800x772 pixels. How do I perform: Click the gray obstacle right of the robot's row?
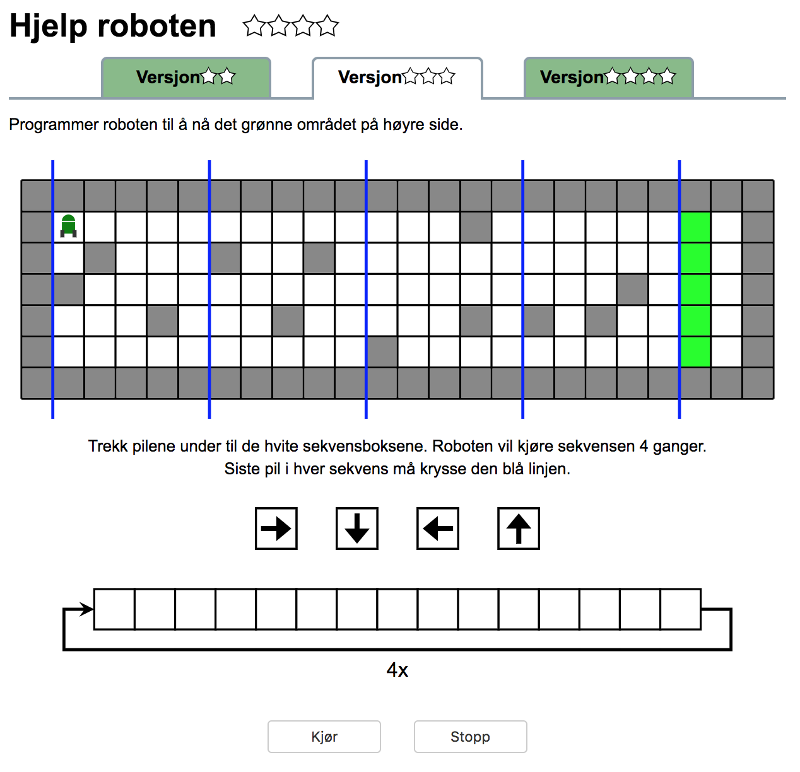point(476,227)
